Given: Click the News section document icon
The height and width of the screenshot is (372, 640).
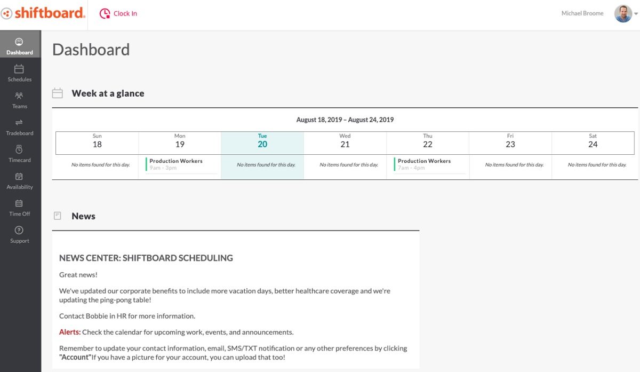Looking at the screenshot, I should [57, 215].
